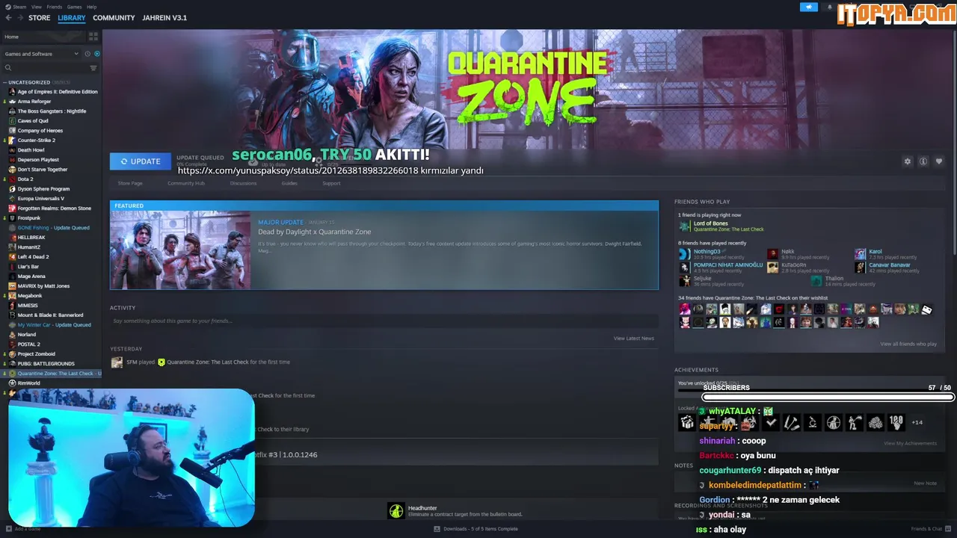Click the Steam logo menu
The image size is (957, 538).
click(x=8, y=7)
